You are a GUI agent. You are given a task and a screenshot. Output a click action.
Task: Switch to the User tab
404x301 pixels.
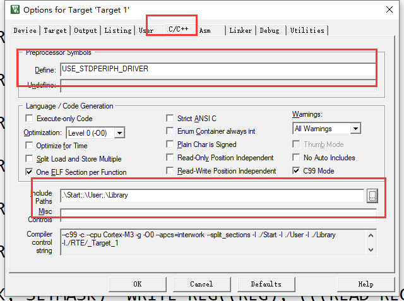click(x=146, y=30)
